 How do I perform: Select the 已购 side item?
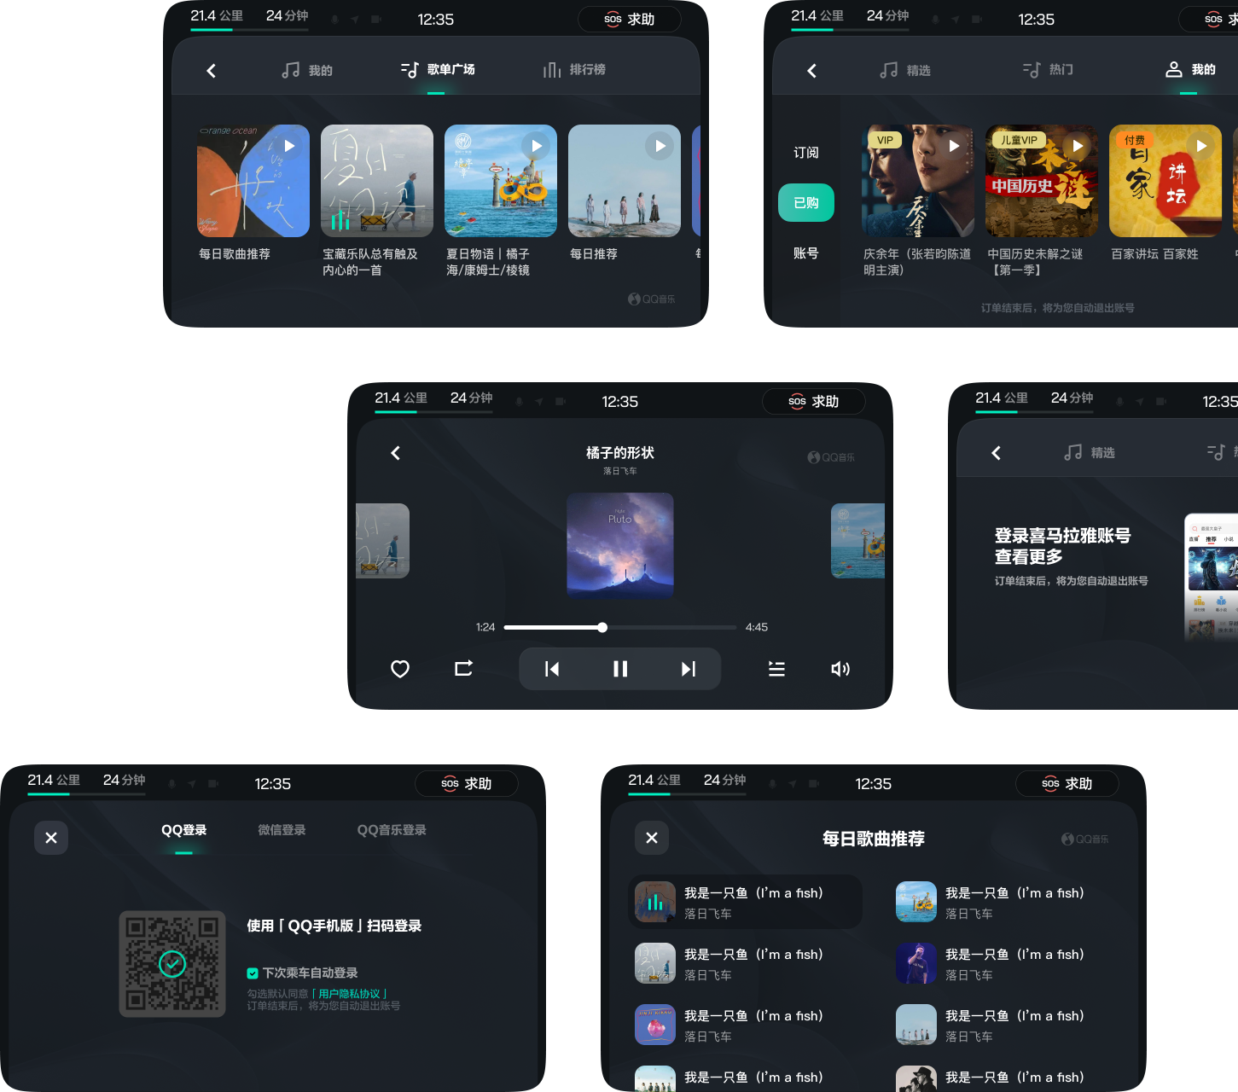[x=806, y=203]
